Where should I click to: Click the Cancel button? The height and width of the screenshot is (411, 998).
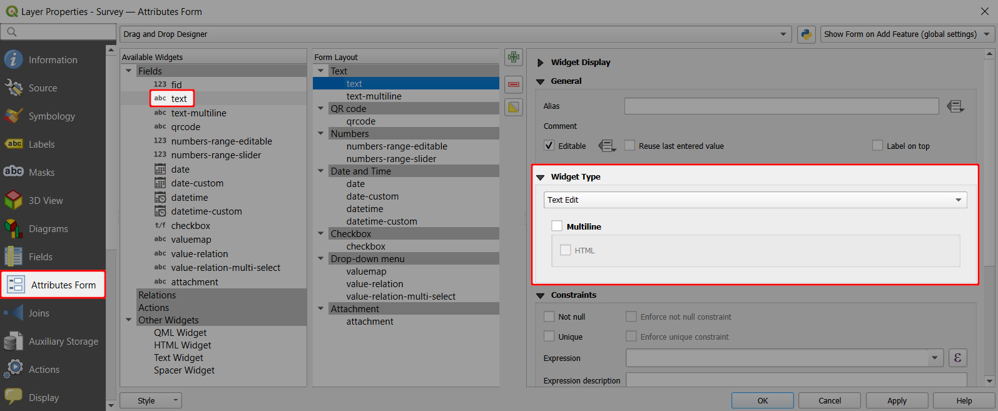[830, 400]
